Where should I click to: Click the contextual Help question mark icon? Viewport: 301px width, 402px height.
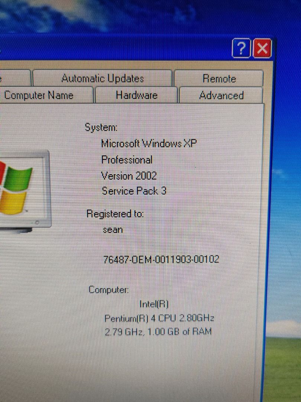pos(241,48)
